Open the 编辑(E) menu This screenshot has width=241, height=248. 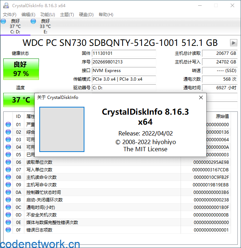pyautogui.click(x=28, y=15)
